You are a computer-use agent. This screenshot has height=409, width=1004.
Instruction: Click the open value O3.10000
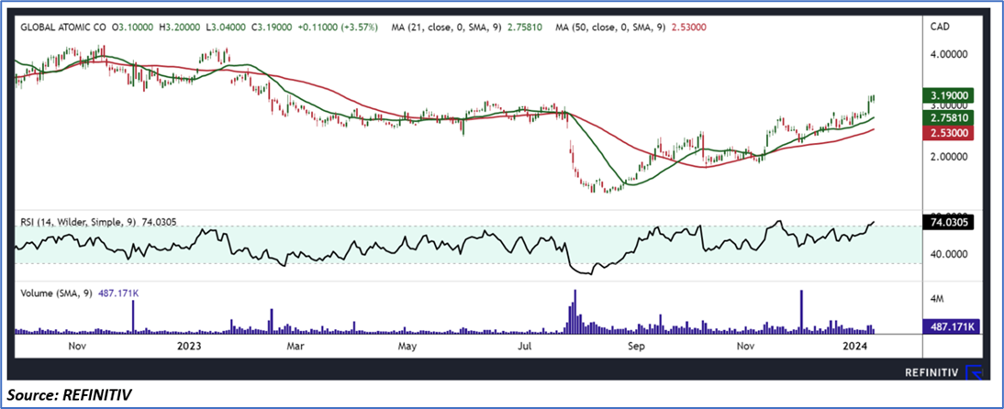134,28
